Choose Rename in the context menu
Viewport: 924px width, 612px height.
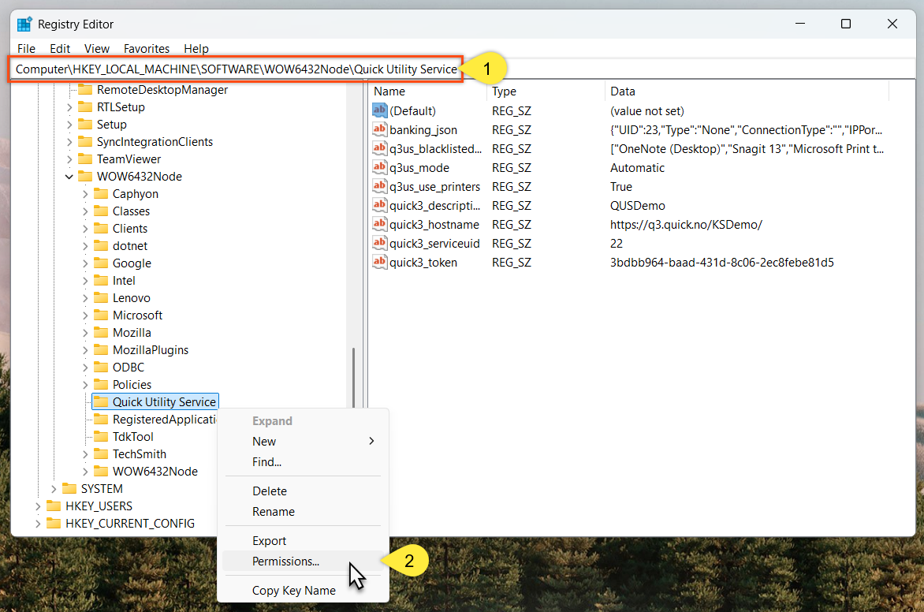point(303,511)
